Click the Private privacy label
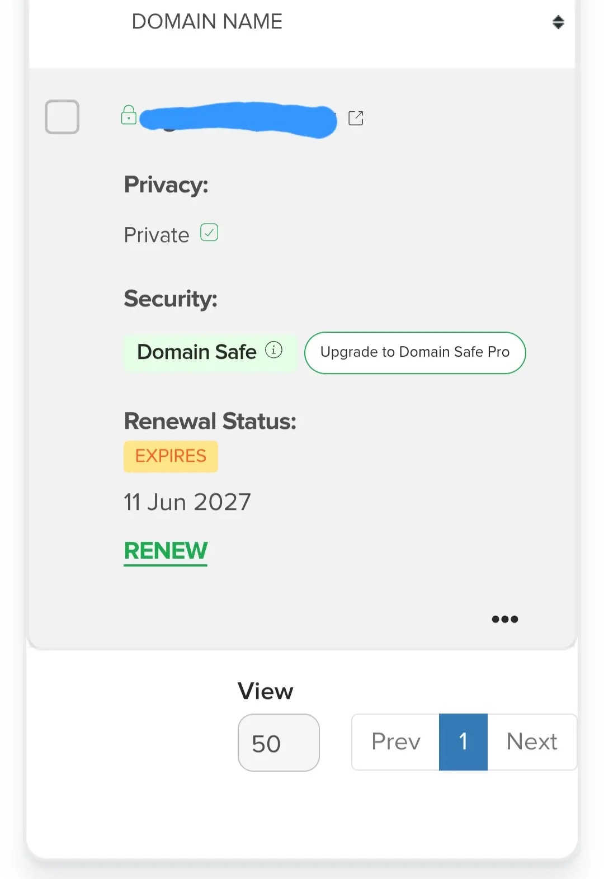 pos(157,235)
